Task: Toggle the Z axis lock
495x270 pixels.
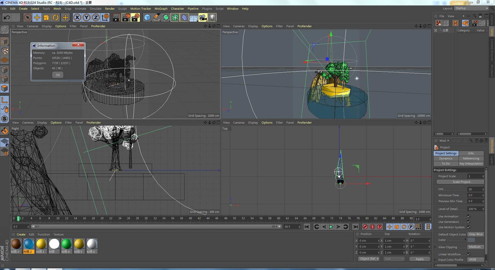Action: pos(96,18)
